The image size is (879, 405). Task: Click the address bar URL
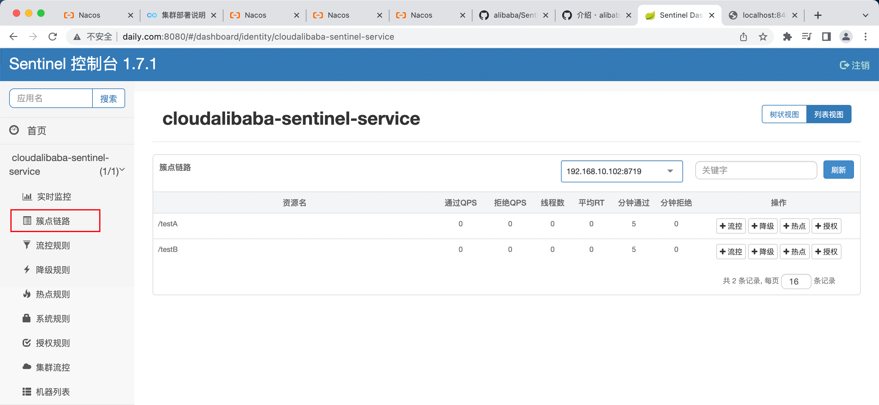coord(258,37)
